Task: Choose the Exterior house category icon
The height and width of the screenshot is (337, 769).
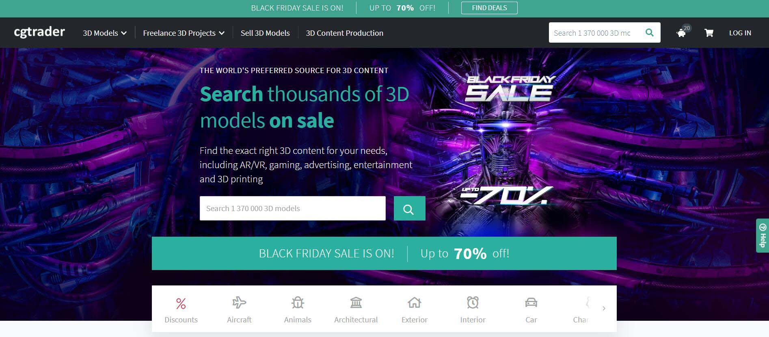Action: (x=415, y=302)
